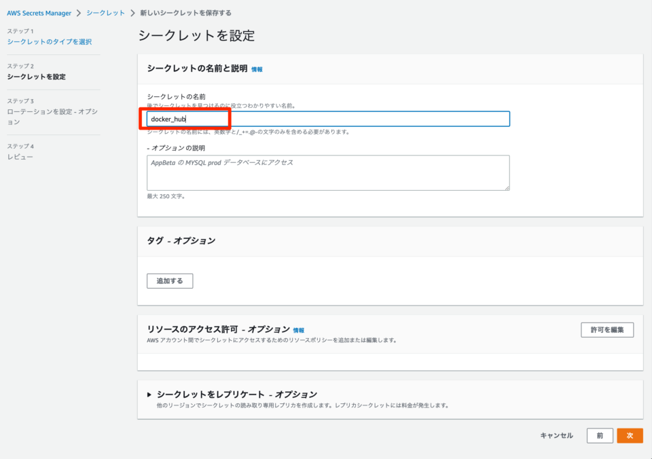Click the 許可を編集 button
Image resolution: width=652 pixels, height=459 pixels.
[607, 330]
